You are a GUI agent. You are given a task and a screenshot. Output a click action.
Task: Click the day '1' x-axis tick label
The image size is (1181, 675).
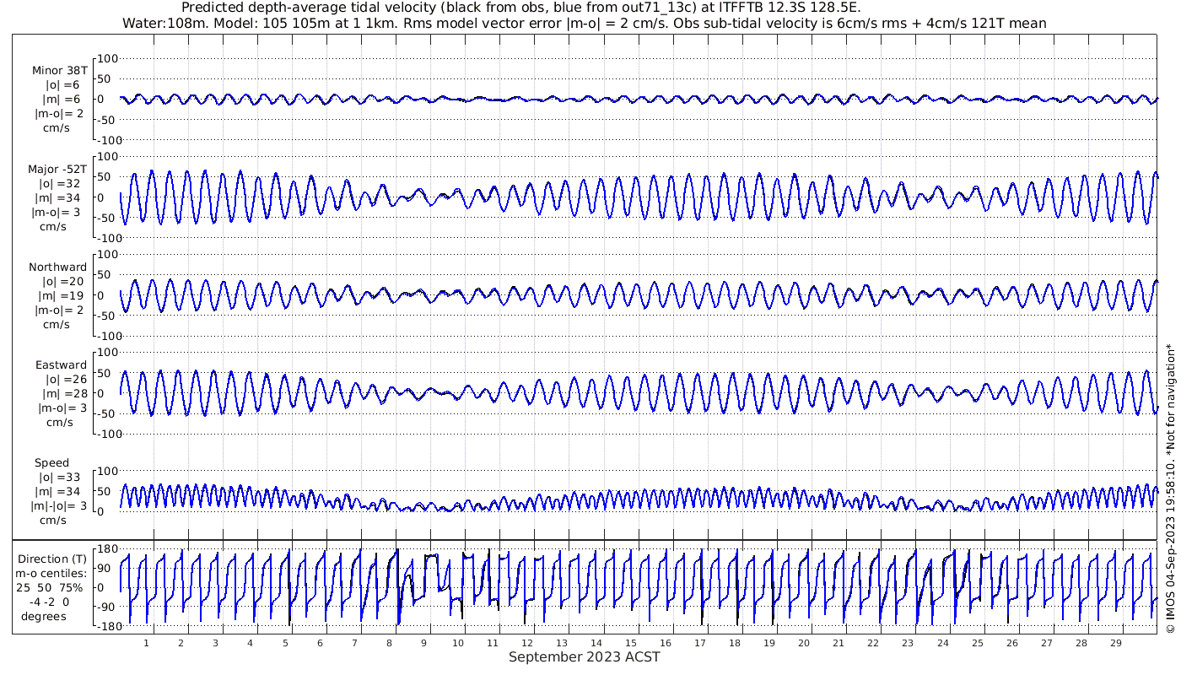point(146,643)
